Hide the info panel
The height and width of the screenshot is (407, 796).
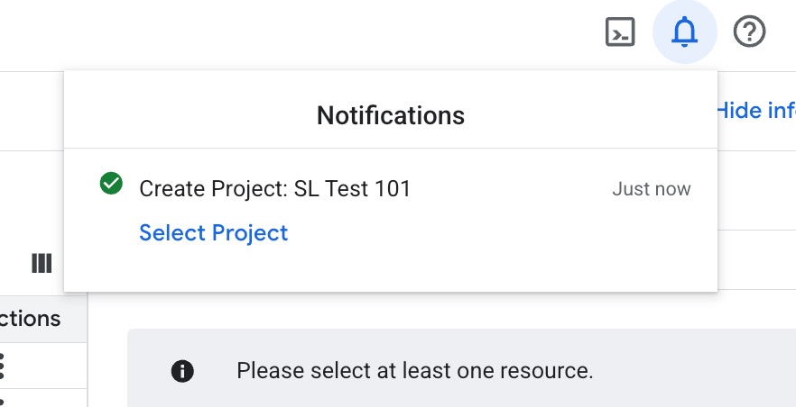coord(756,111)
